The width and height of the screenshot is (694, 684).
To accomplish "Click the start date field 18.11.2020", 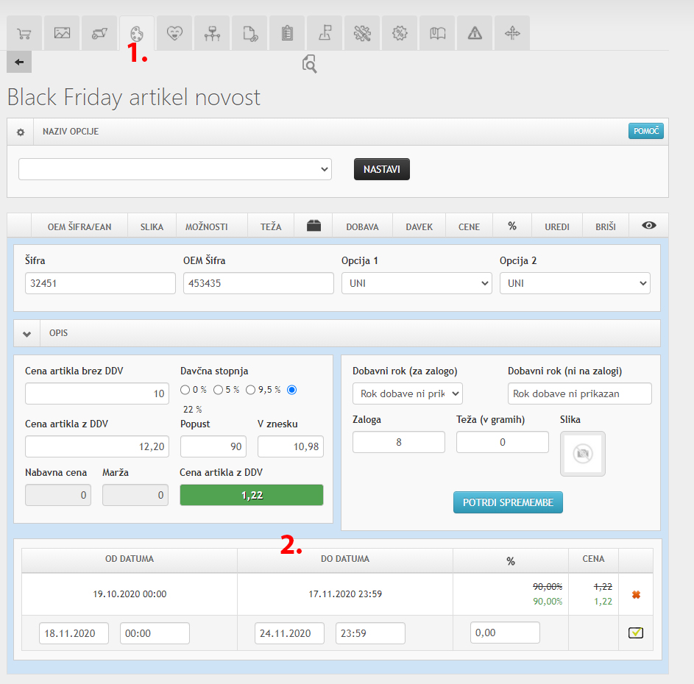I will pos(74,633).
